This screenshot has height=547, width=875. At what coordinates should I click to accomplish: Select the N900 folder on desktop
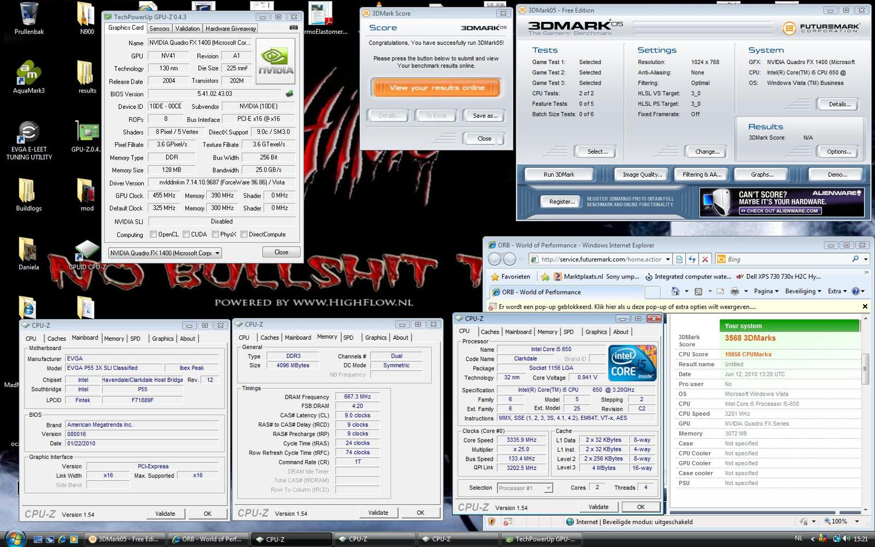86,19
